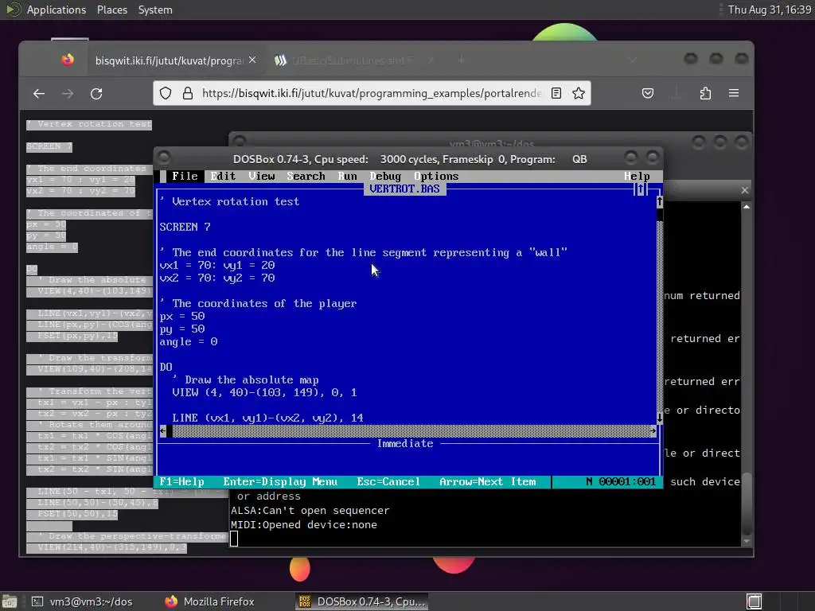Toggle reader view in Firefox
The height and width of the screenshot is (611, 815).
tap(556, 94)
